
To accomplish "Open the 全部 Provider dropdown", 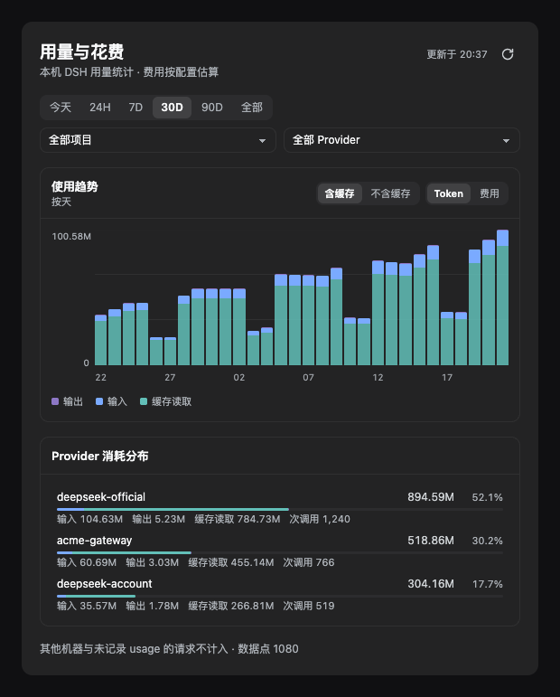I will [402, 140].
